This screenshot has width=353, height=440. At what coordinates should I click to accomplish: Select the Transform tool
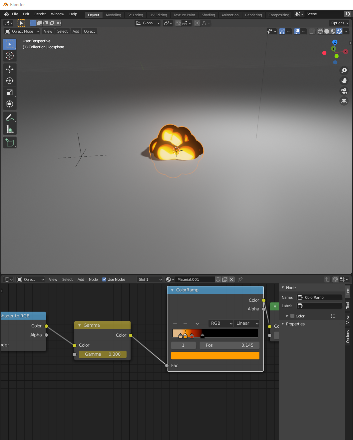10,104
